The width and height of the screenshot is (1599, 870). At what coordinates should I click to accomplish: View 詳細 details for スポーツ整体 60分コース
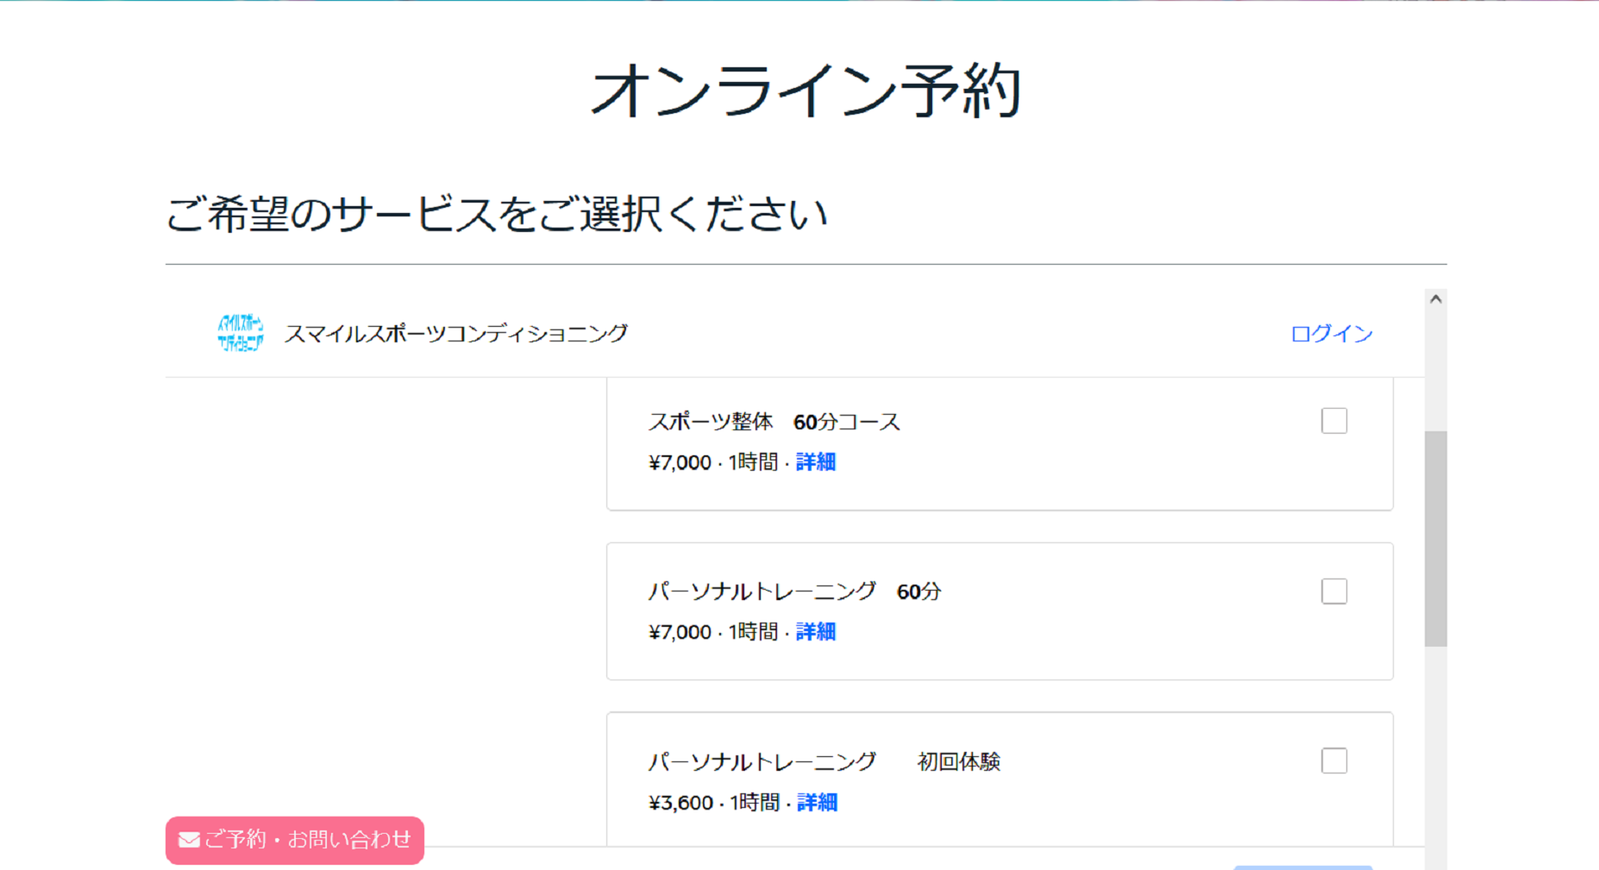(x=815, y=463)
